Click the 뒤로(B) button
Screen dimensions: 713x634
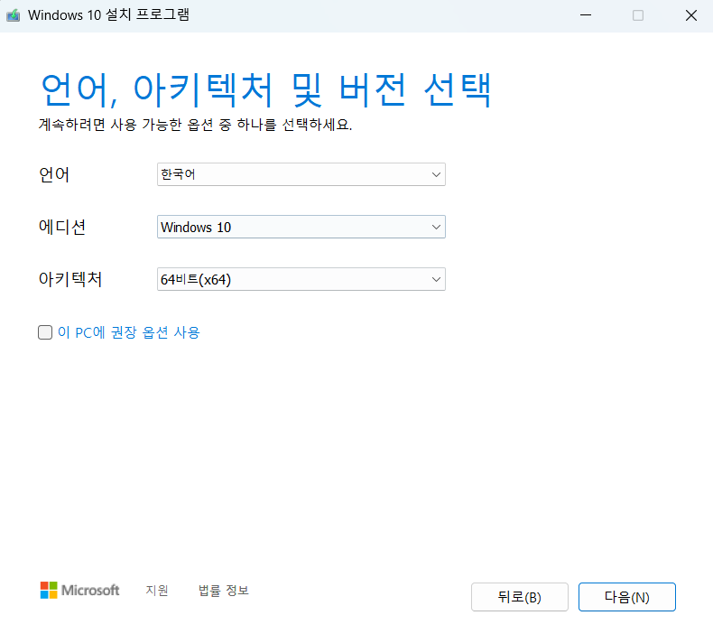click(520, 597)
